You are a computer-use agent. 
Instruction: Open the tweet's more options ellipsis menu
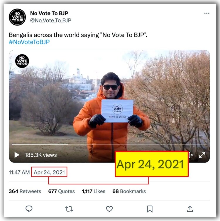click(x=207, y=13)
